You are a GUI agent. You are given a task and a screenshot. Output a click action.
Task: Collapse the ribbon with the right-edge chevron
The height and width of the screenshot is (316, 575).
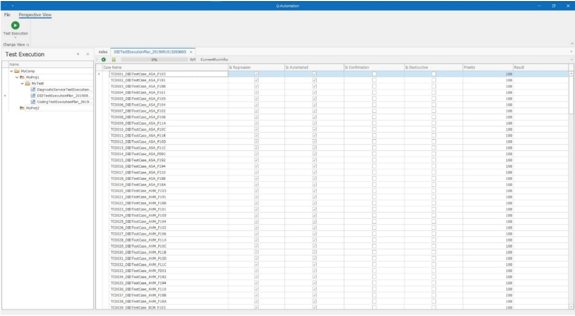click(x=572, y=44)
